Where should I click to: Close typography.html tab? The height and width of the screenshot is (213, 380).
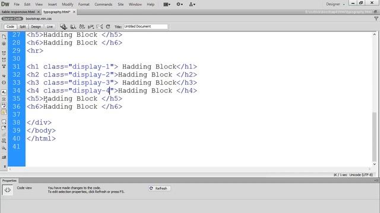(74, 12)
